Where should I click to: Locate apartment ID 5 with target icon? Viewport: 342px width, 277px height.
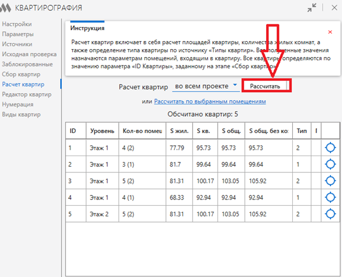click(330, 214)
